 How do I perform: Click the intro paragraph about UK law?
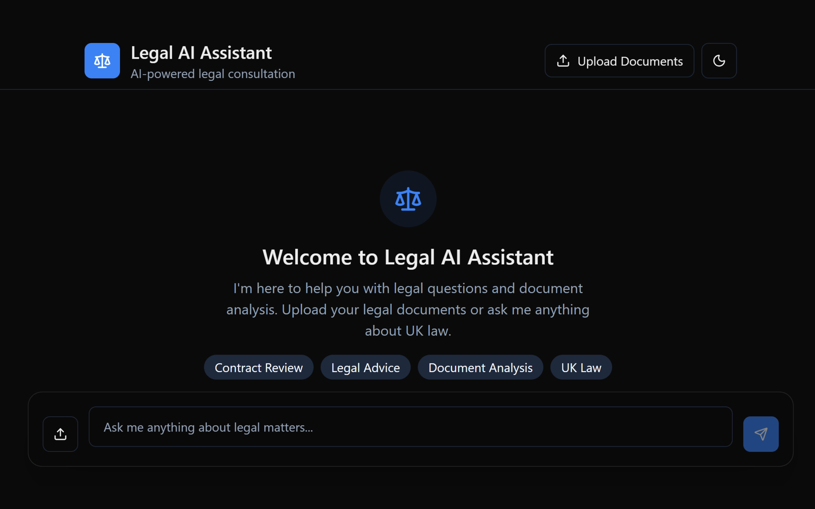[x=408, y=309]
